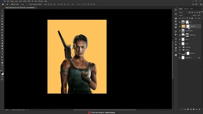The width and height of the screenshot is (203, 114).
Task: Select the Eraser tool
Action: (2, 41)
